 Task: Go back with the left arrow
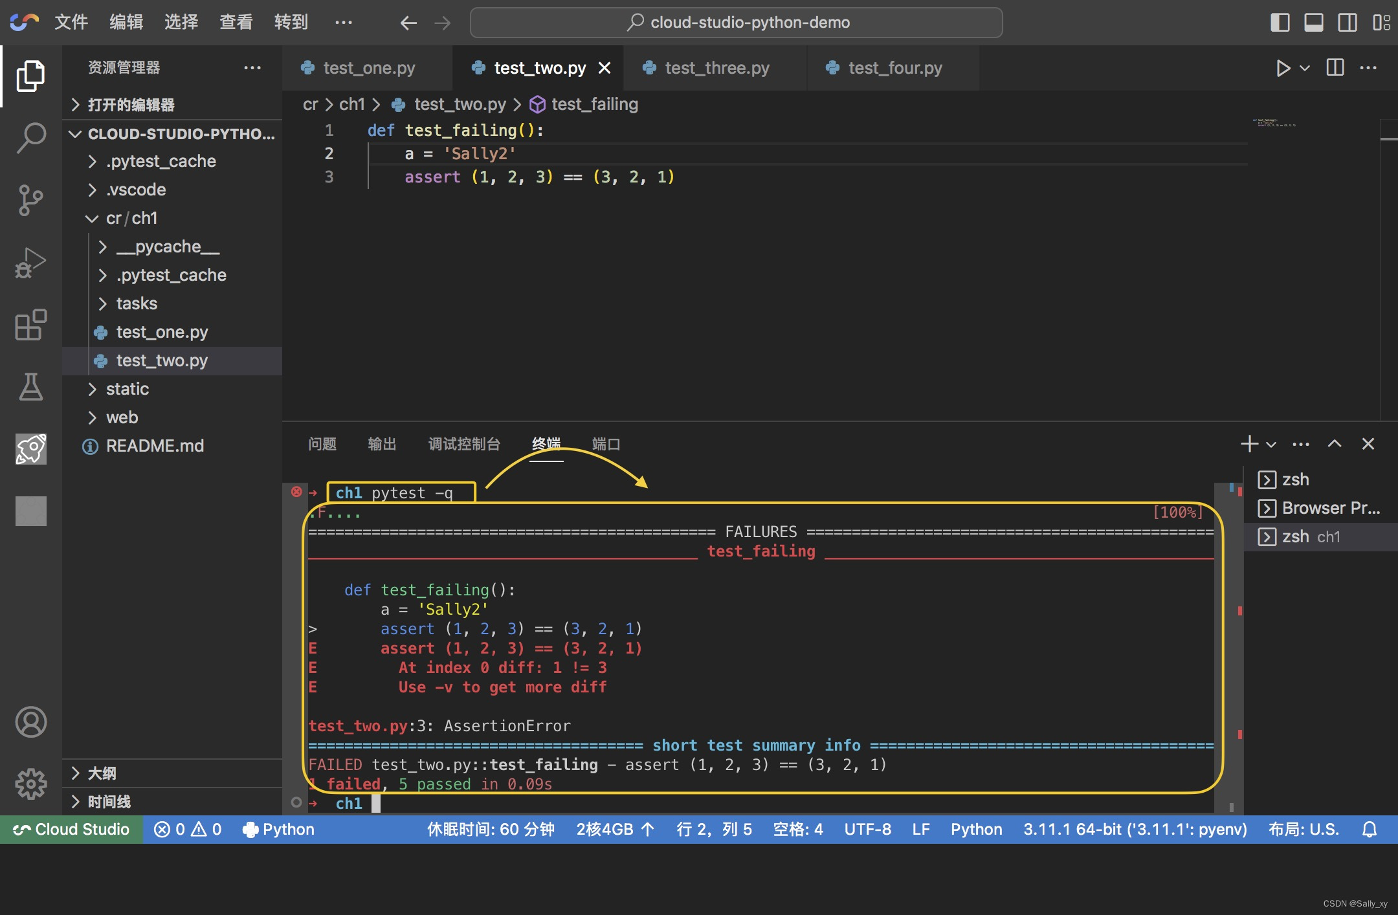[408, 23]
